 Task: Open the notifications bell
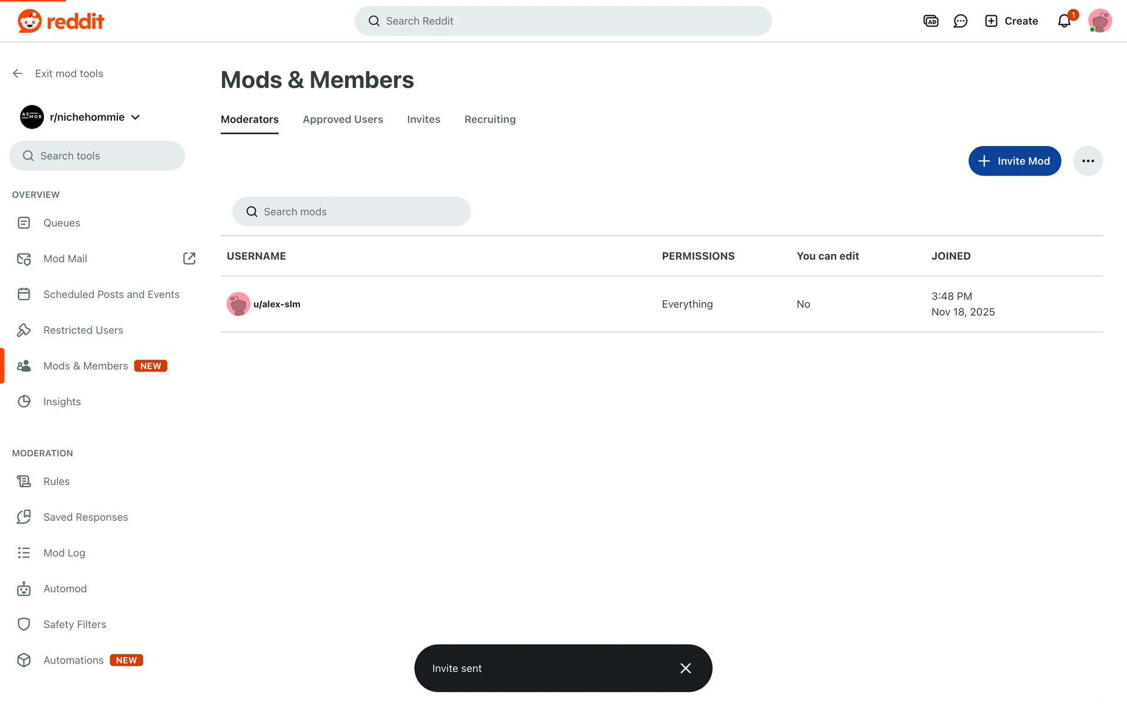point(1064,21)
